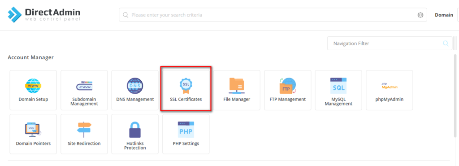Open SSL Certificates tile
Image resolution: width=459 pixels, height=166 pixels.
(x=186, y=90)
